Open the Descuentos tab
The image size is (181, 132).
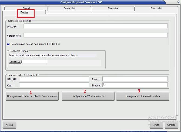click(x=69, y=8)
